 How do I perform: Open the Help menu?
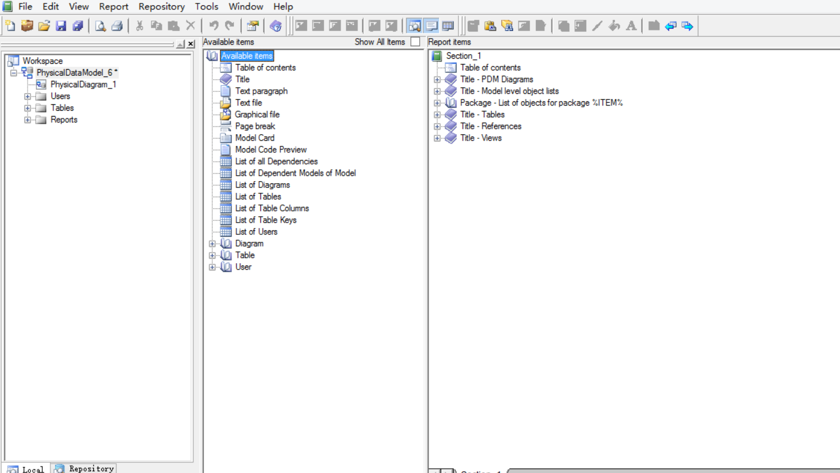(283, 6)
